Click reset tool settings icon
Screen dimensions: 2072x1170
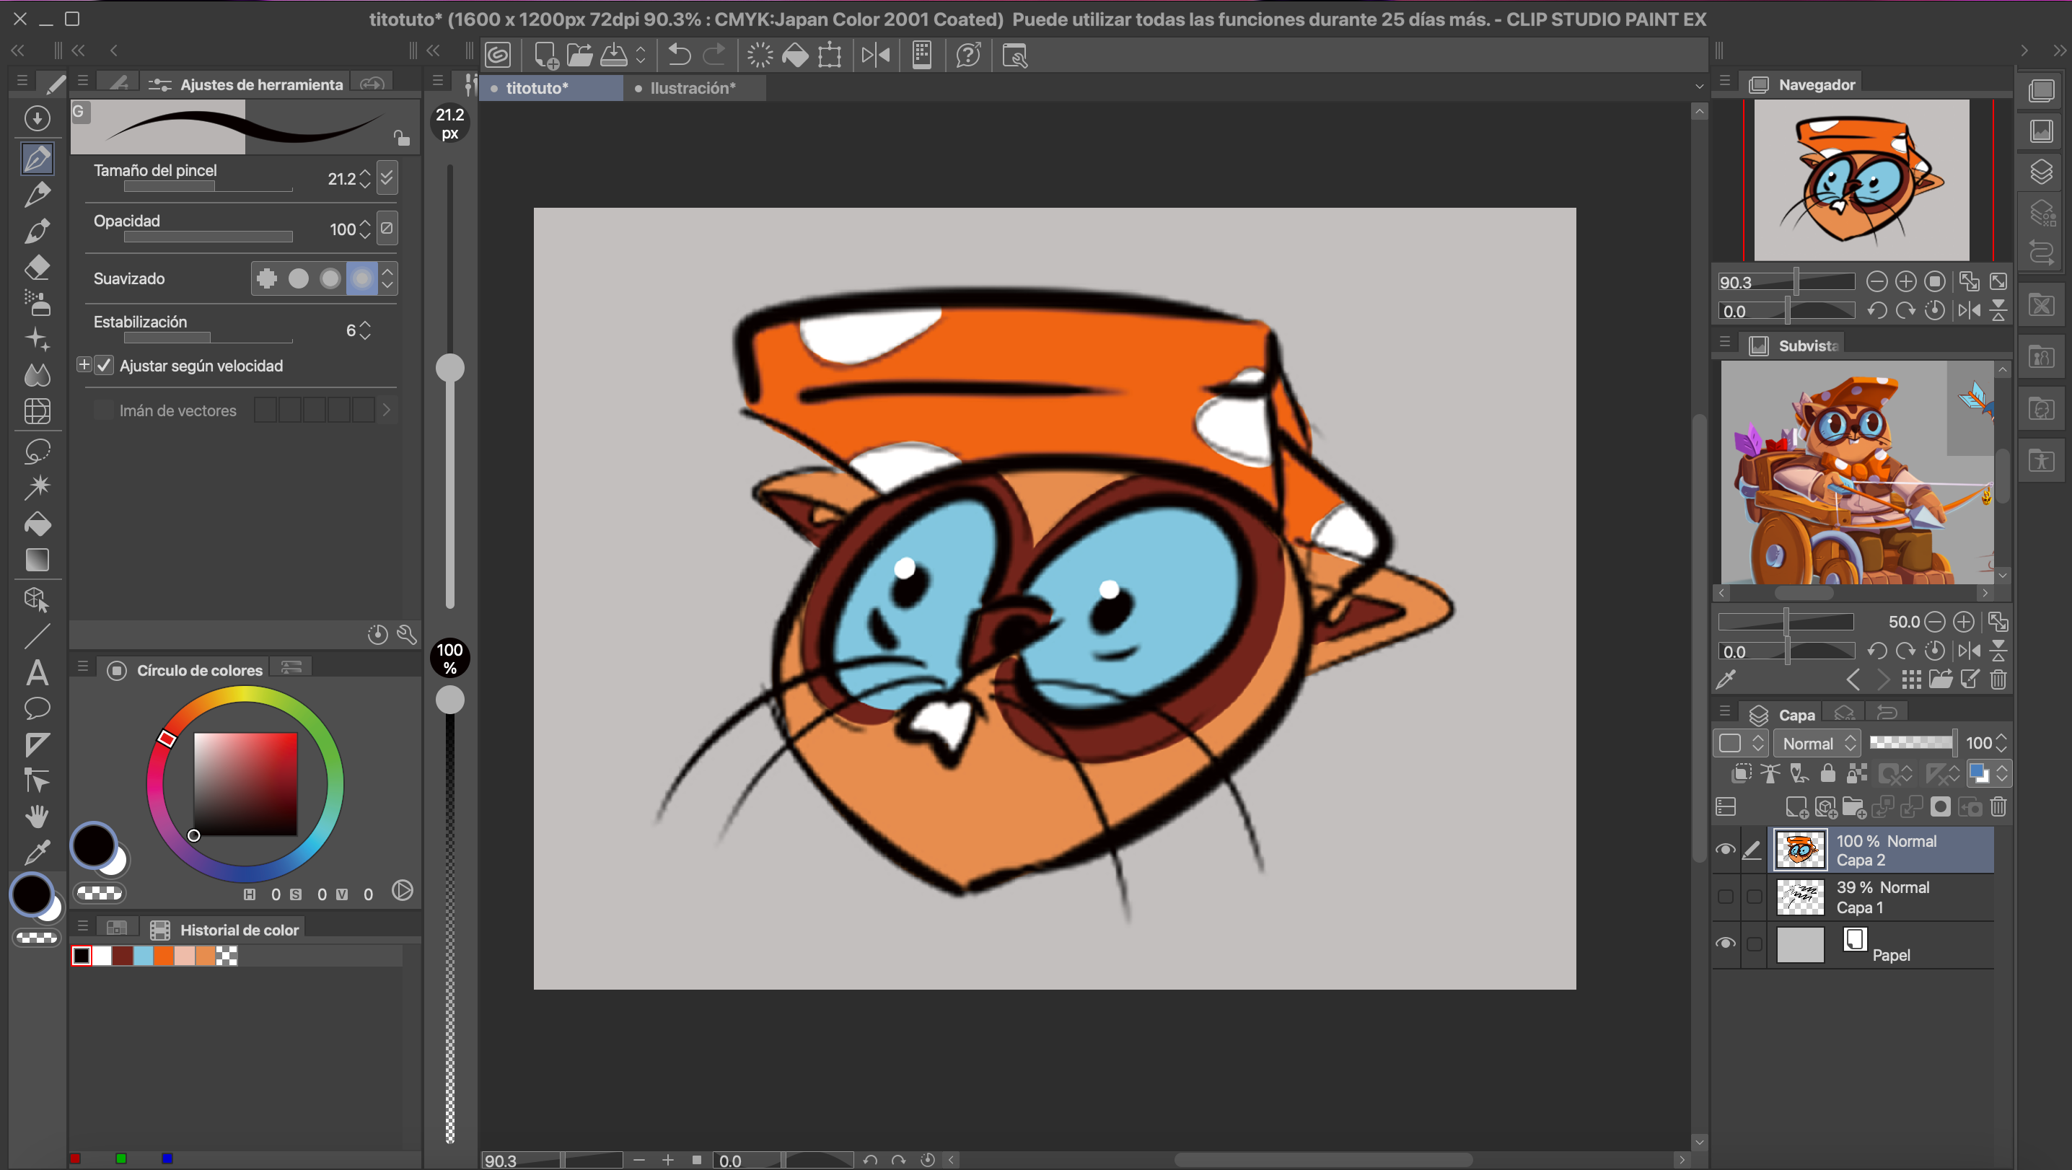coord(377,635)
